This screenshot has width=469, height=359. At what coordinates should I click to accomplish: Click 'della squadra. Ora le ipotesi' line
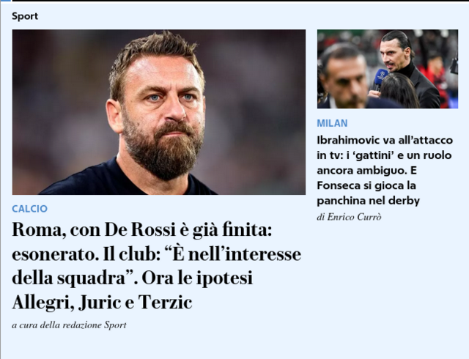point(133,278)
